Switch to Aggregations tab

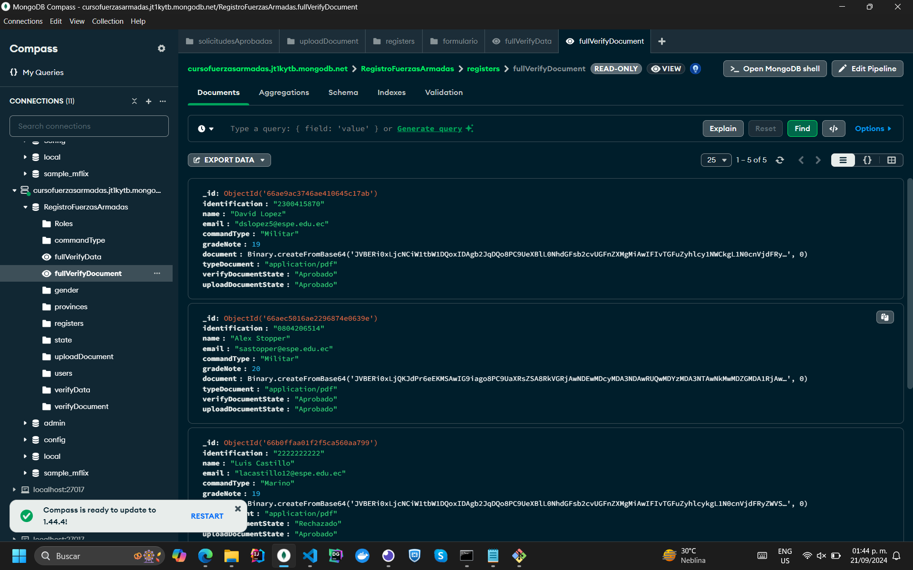click(x=284, y=93)
